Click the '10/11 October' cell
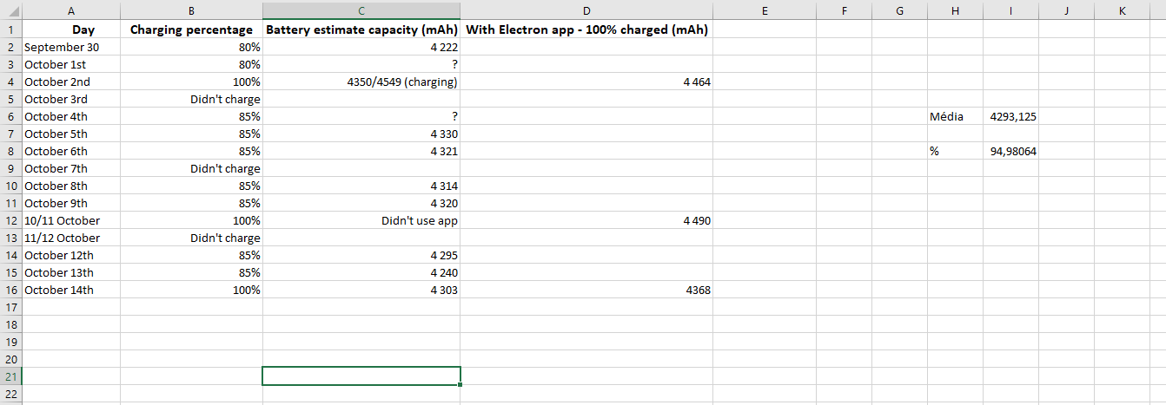The width and height of the screenshot is (1166, 405). click(x=71, y=220)
